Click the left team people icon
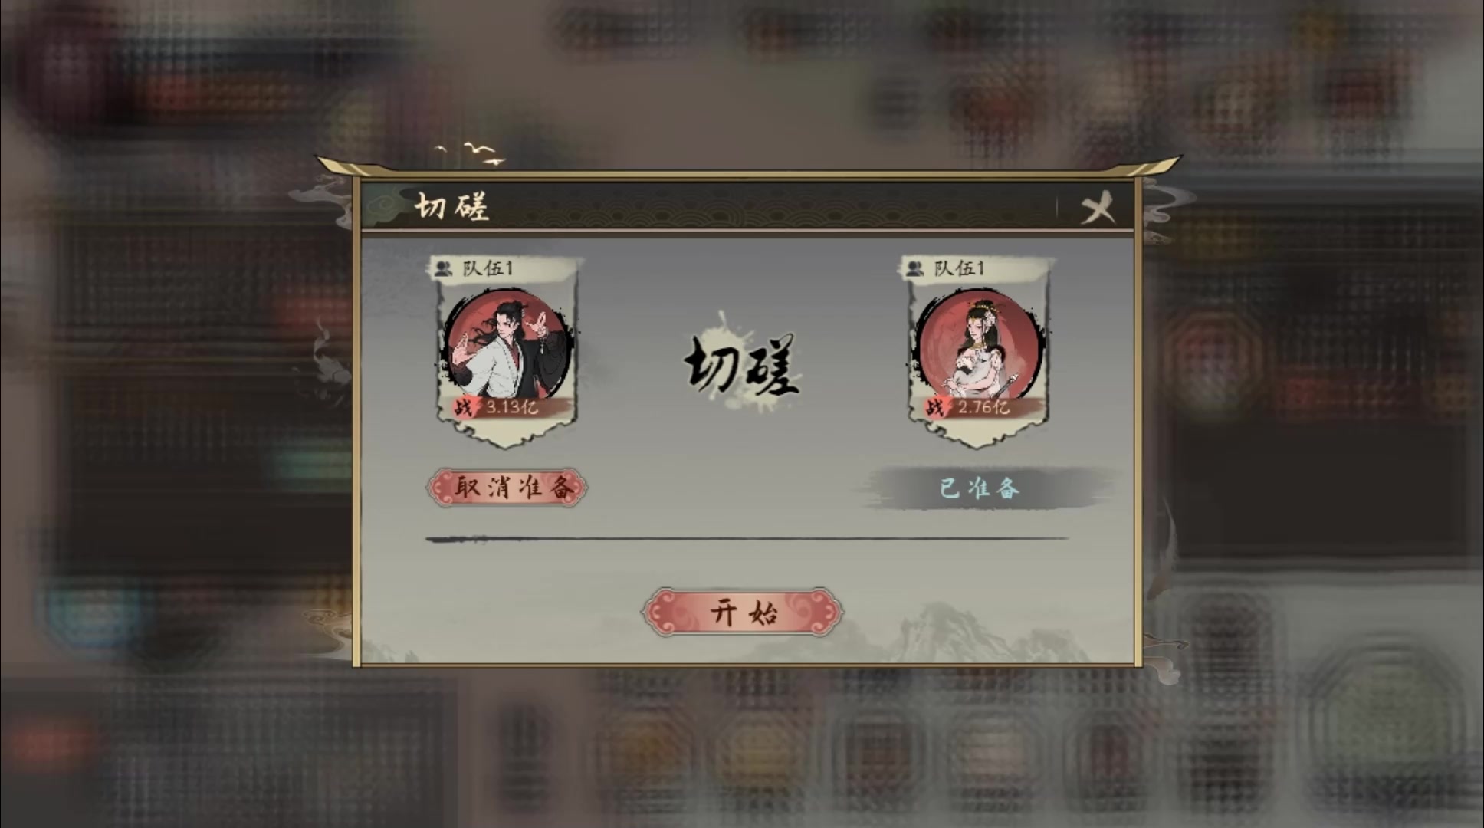1484x828 pixels. point(443,268)
